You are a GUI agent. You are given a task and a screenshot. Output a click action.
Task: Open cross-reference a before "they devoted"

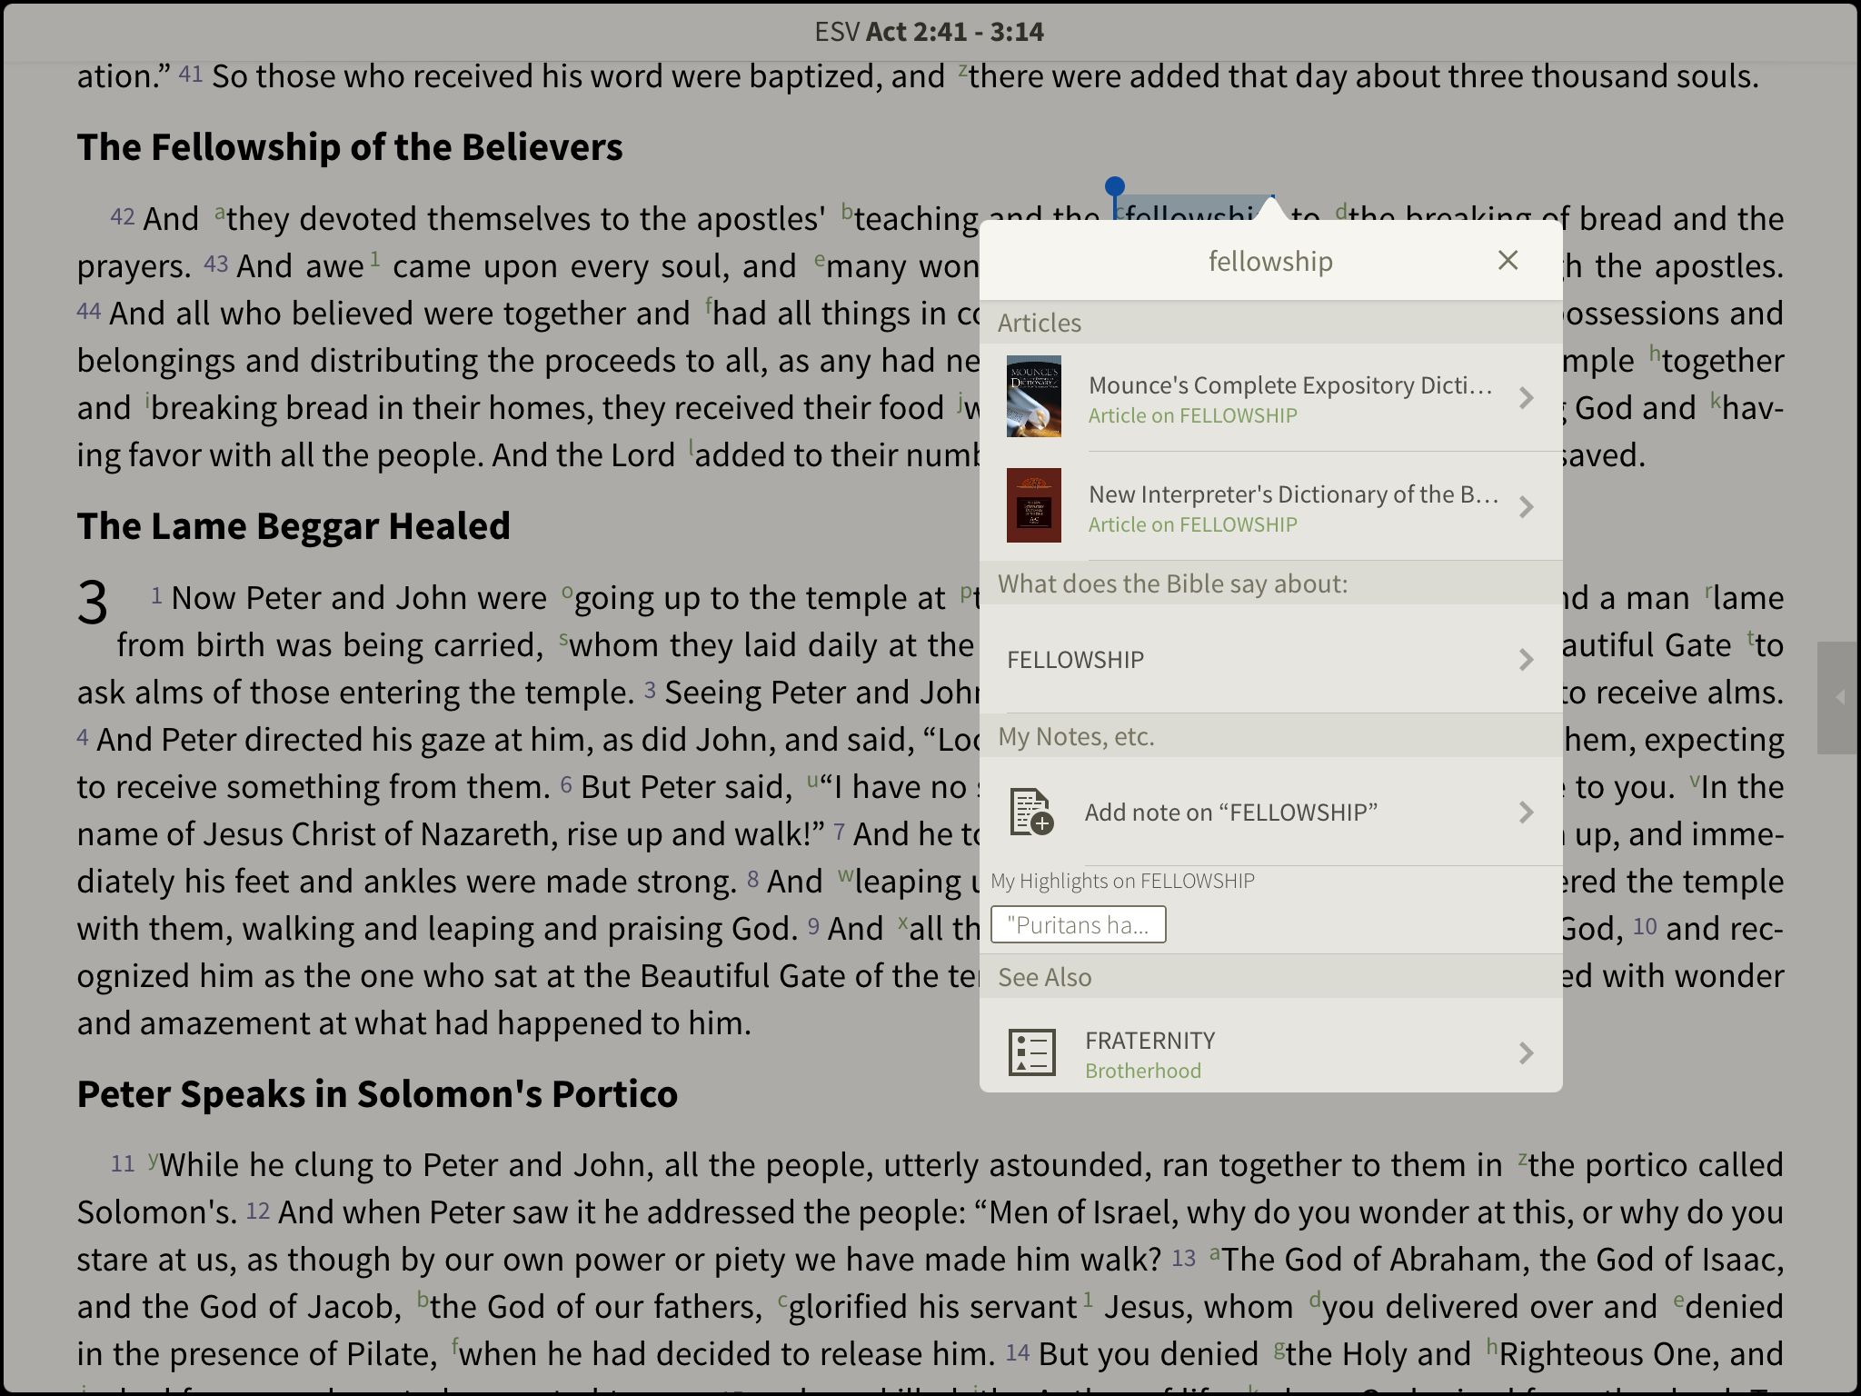pyautogui.click(x=220, y=213)
